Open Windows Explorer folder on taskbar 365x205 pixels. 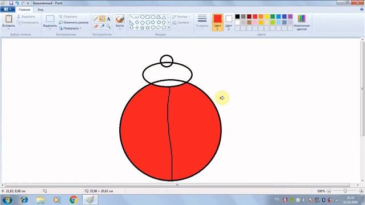(40, 200)
